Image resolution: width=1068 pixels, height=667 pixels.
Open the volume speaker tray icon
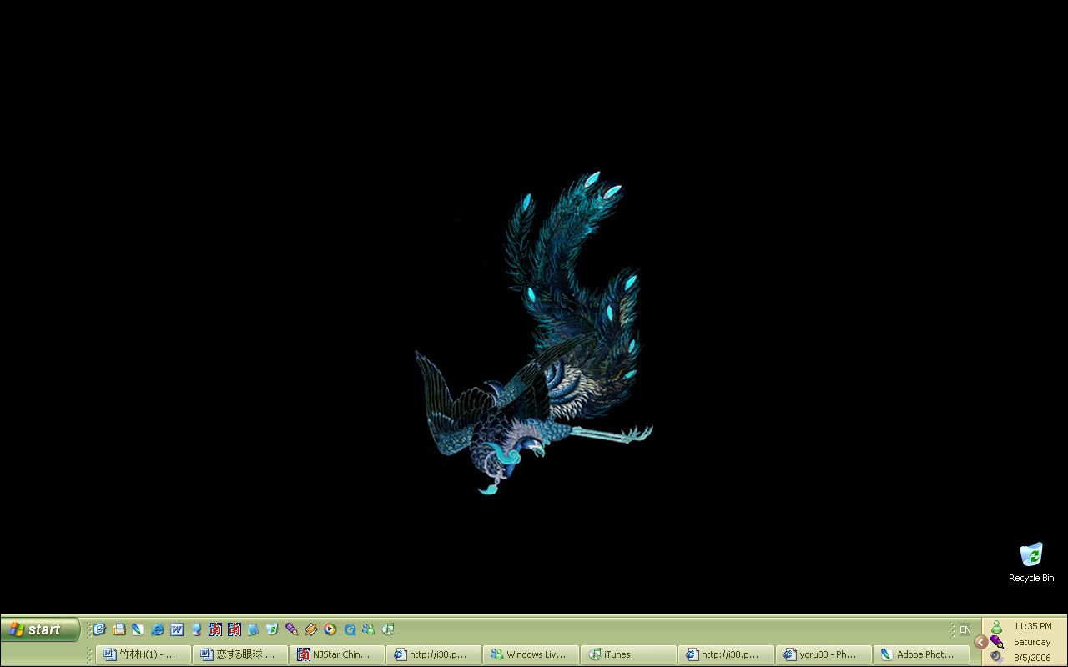996,657
